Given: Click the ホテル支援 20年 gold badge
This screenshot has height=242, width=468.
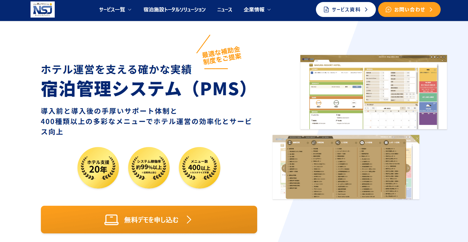Looking at the screenshot, I should tap(98, 168).
